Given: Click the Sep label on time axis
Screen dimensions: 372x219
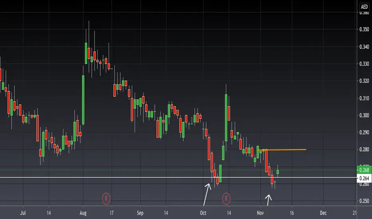Looking at the screenshot, I should [140, 213].
